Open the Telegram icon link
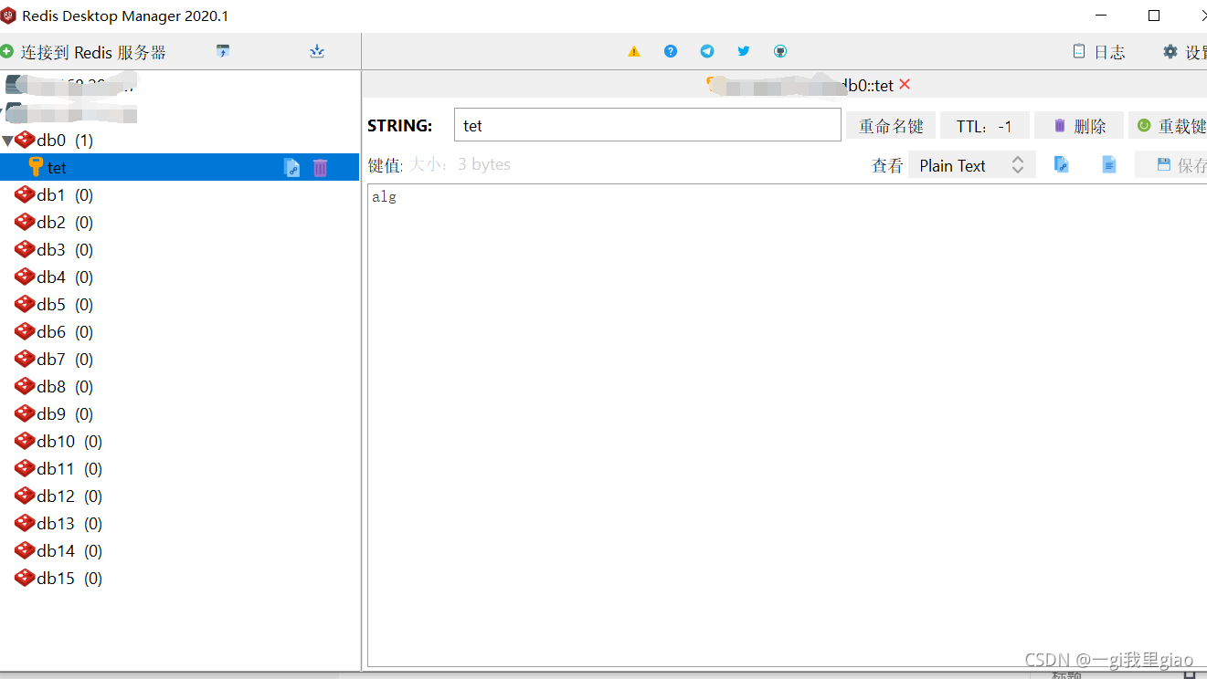This screenshot has width=1207, height=679. point(707,52)
